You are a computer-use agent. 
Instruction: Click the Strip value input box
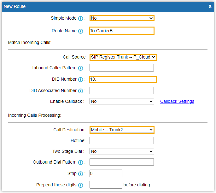pos(106,173)
